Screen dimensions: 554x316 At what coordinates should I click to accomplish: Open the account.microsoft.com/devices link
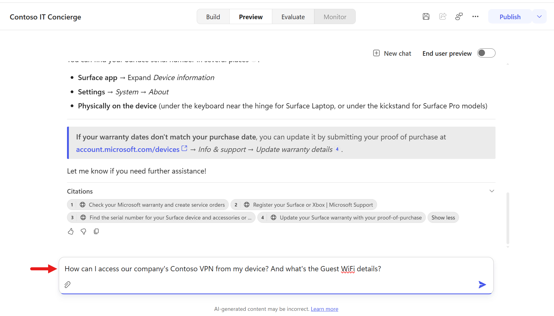(128, 149)
